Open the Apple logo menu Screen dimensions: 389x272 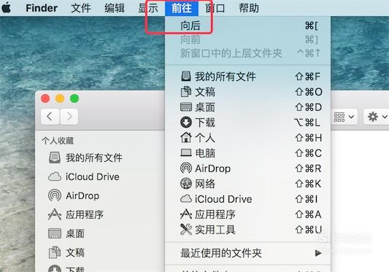pyautogui.click(x=6, y=8)
